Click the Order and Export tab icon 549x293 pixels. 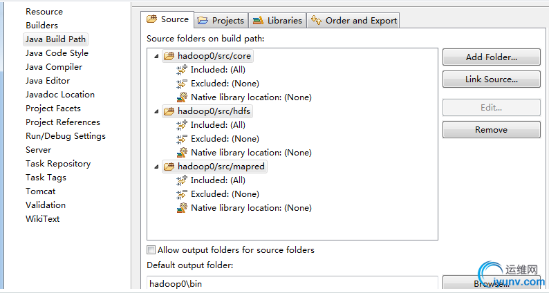point(315,21)
